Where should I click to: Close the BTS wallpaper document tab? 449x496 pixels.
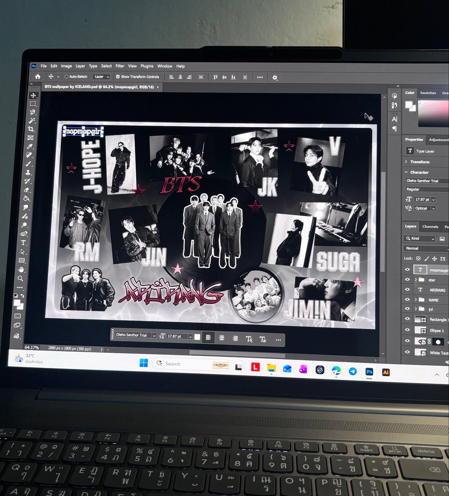click(x=158, y=87)
